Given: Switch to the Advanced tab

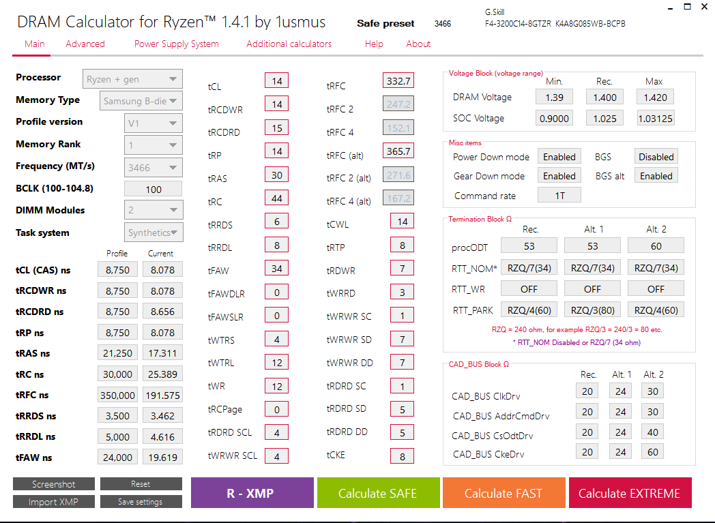Looking at the screenshot, I should tap(85, 44).
